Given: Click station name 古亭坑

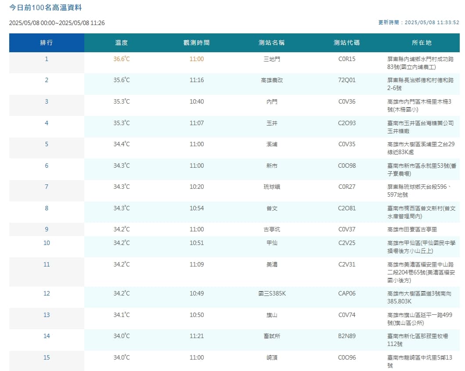Looking at the screenshot, I should coord(272,230).
